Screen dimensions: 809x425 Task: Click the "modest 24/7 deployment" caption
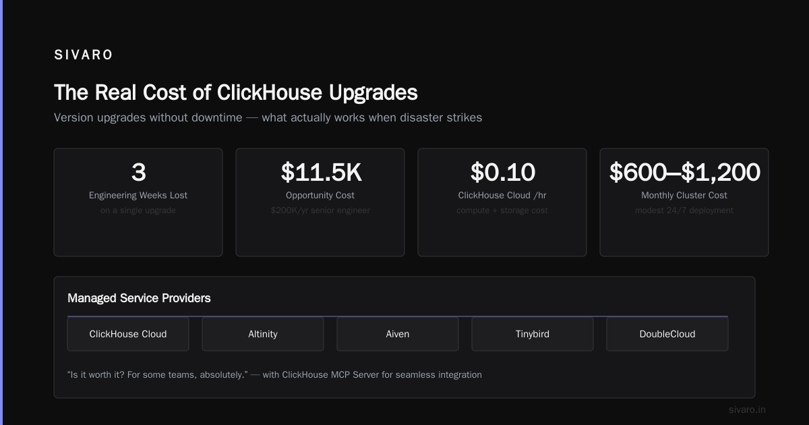click(684, 210)
